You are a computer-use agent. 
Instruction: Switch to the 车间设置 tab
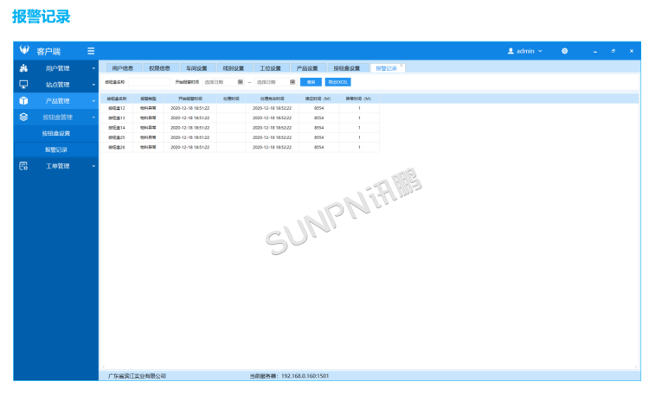pyautogui.click(x=196, y=67)
